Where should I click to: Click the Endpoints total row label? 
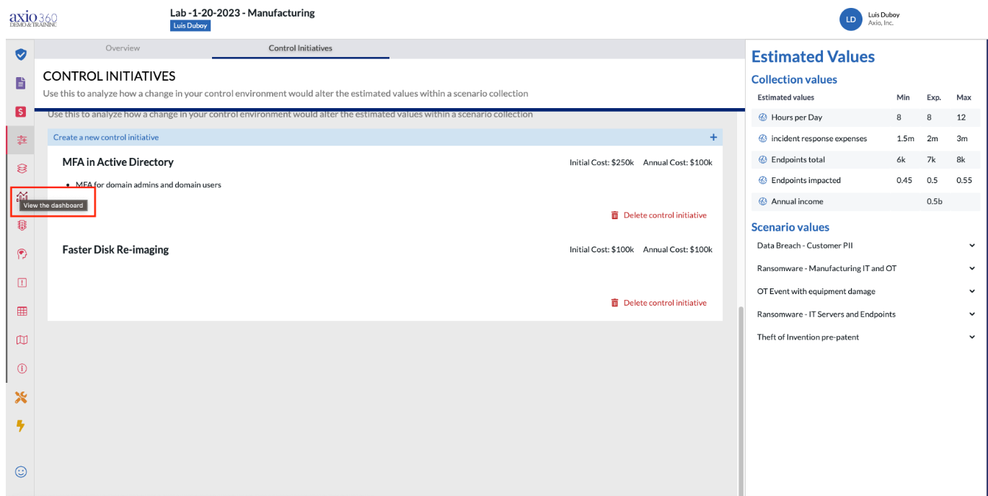798,159
